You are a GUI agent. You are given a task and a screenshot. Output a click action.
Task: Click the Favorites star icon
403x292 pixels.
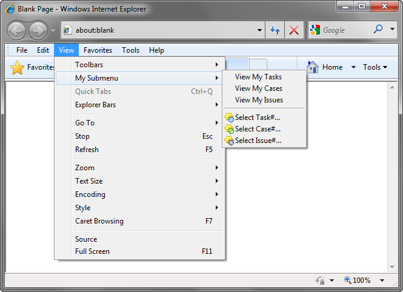(17, 67)
